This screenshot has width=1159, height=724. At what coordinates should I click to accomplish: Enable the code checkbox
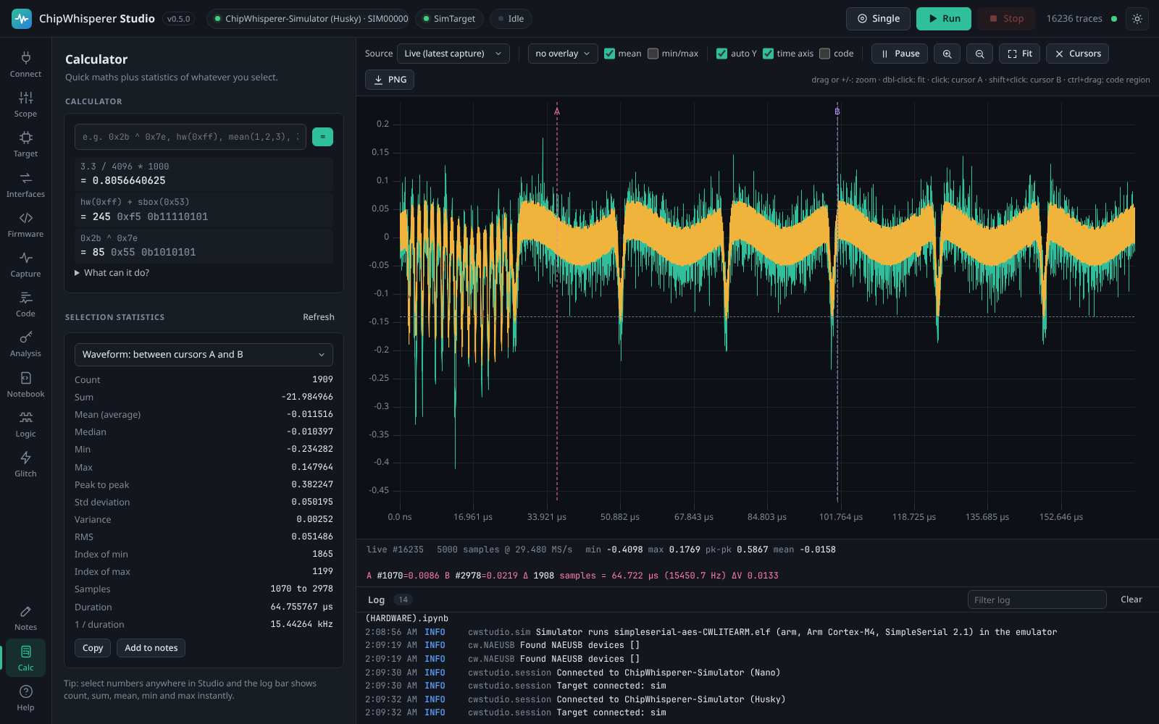(824, 54)
